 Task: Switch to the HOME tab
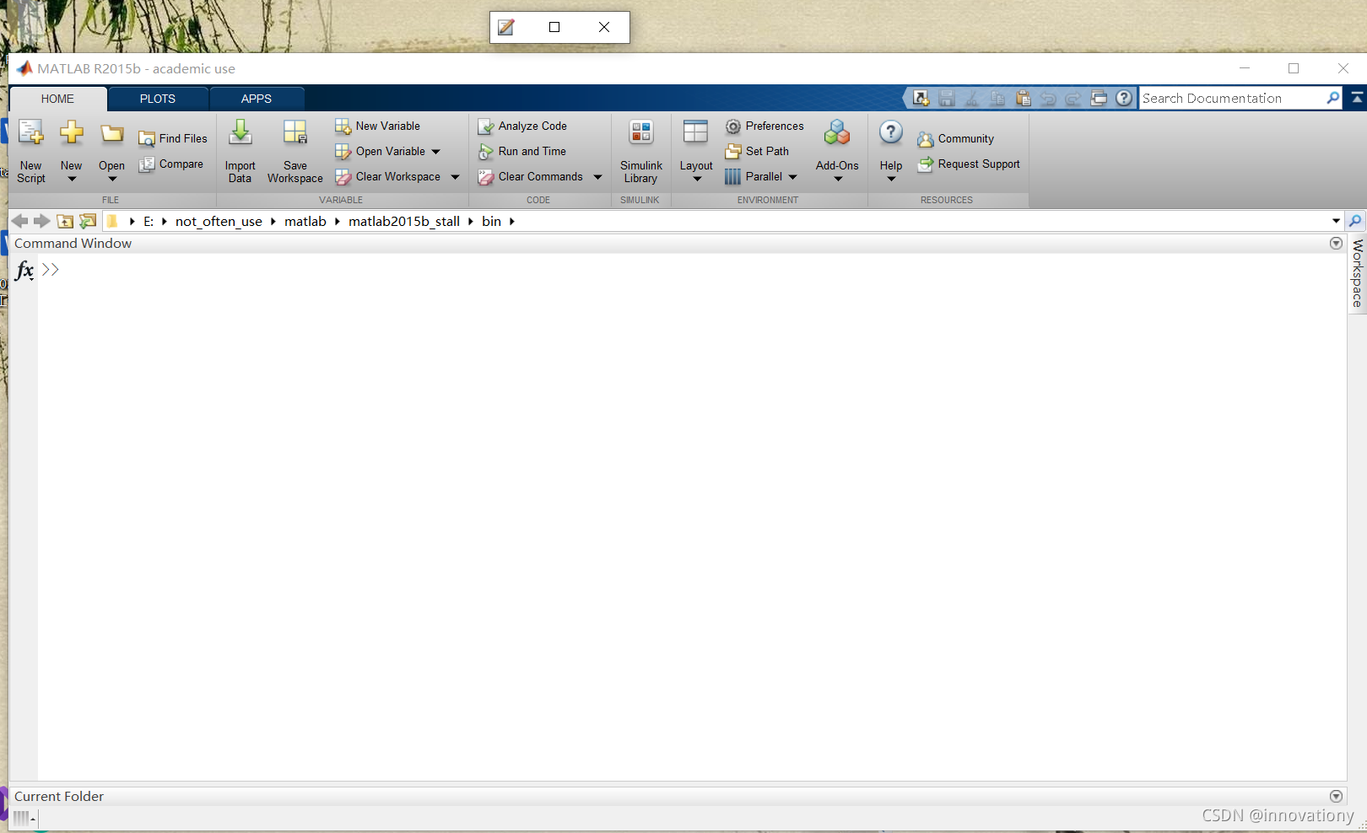coord(57,99)
